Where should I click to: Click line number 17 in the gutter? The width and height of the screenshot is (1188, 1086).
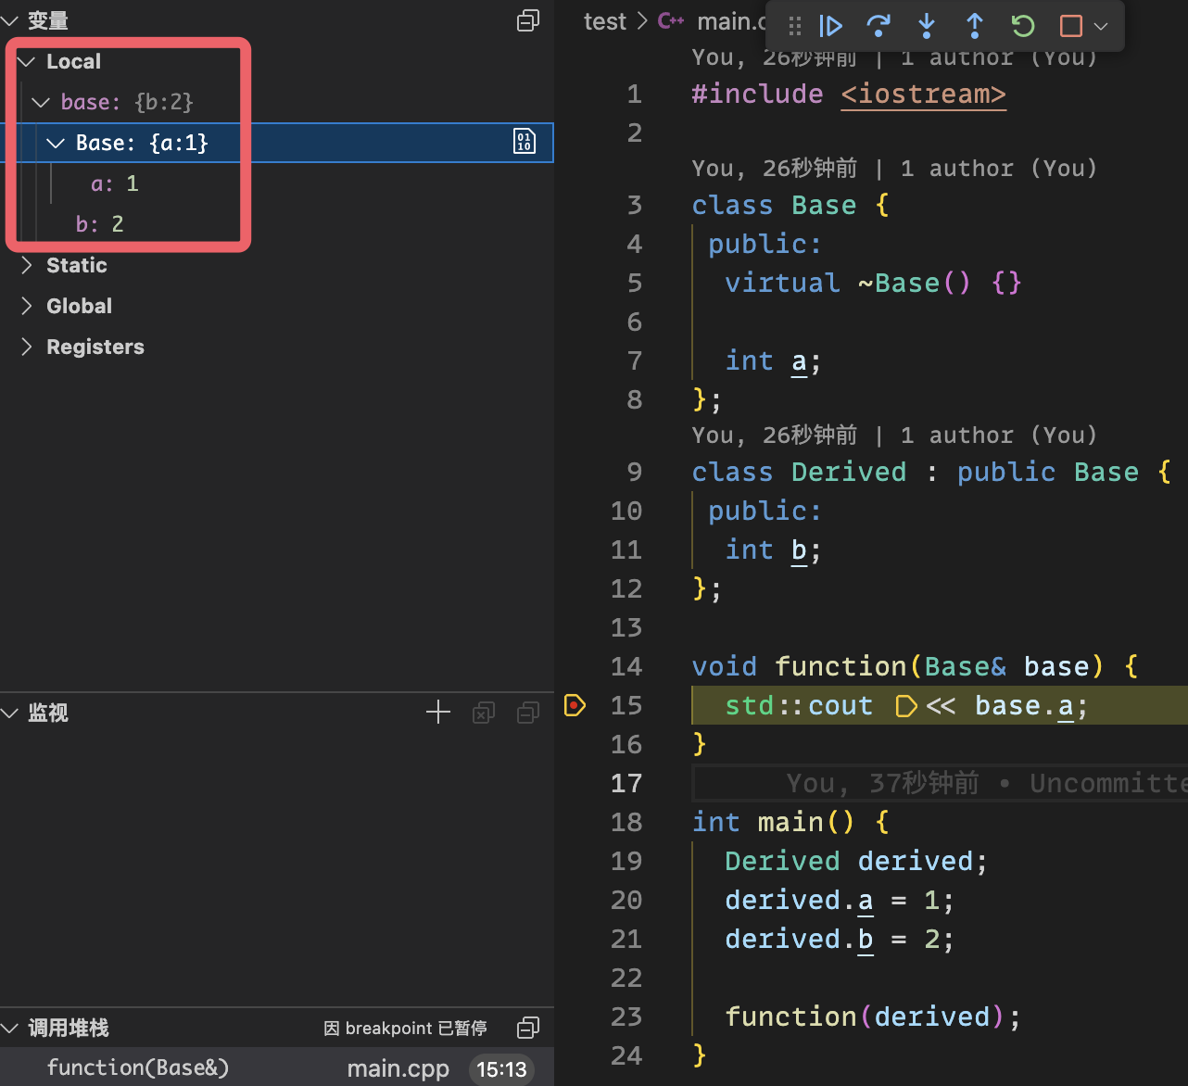(626, 784)
